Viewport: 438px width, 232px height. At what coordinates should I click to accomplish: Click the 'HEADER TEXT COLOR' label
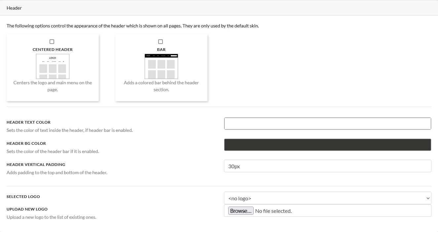tap(28, 122)
